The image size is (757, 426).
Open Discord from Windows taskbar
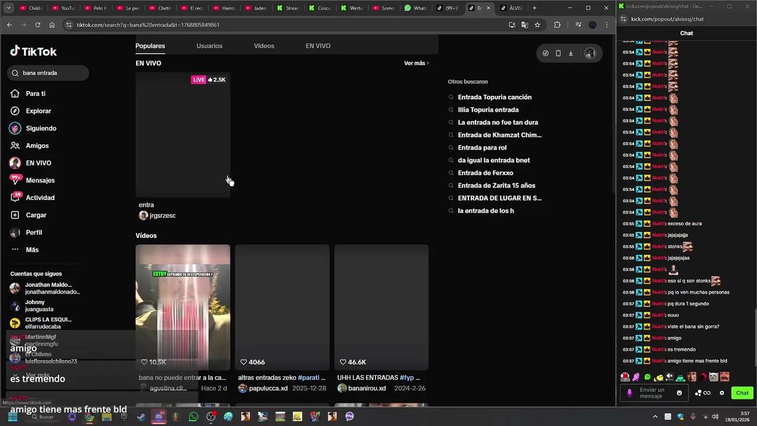(x=158, y=417)
